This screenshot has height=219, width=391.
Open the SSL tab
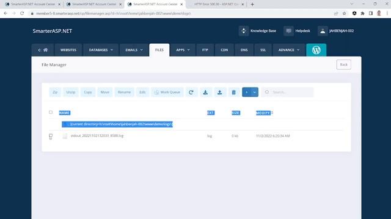tap(263, 50)
